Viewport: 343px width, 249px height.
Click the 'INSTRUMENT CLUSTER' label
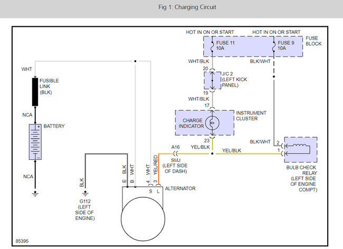tap(251, 116)
